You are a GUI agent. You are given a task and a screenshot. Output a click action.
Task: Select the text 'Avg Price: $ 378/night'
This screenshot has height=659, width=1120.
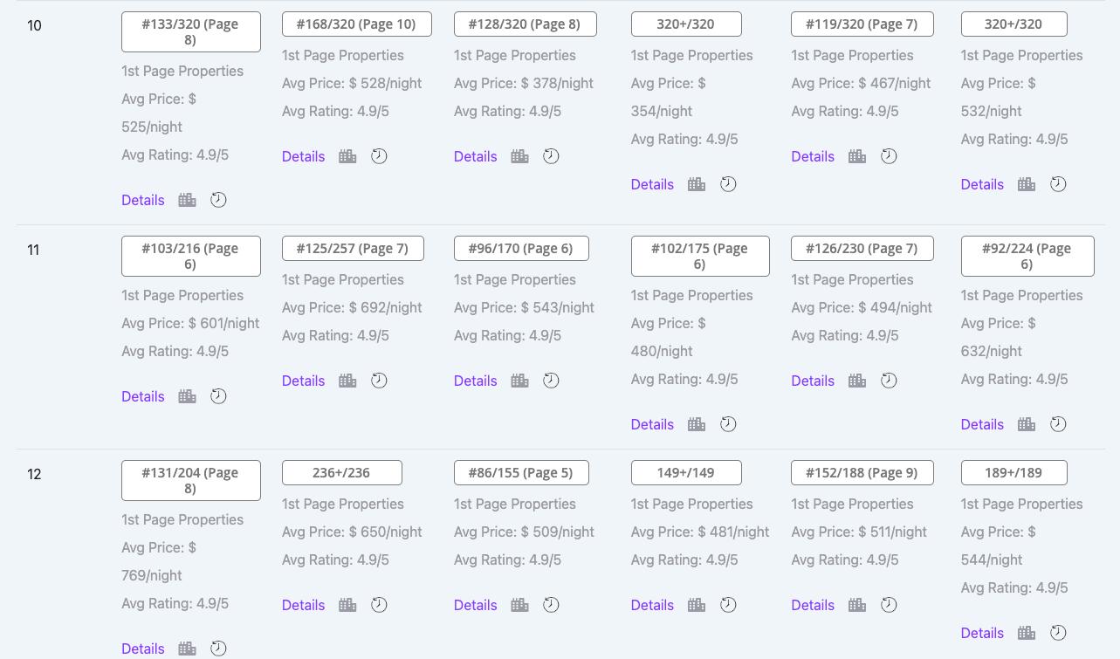(524, 83)
